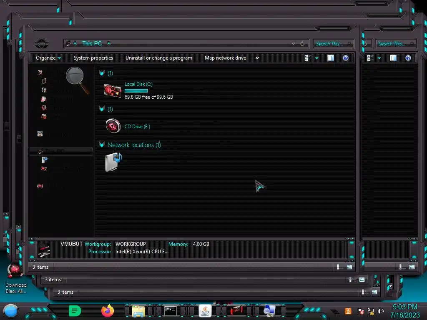The width and height of the screenshot is (427, 320).
Task: Click the 5:03 PM clock in tray
Action: coord(405,307)
